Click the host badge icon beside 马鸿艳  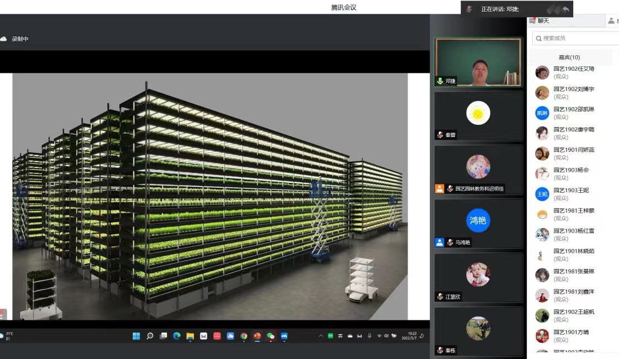439,242
